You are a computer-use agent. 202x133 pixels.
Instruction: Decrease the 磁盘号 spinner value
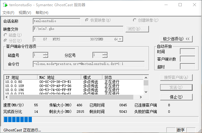click(x=46, y=57)
